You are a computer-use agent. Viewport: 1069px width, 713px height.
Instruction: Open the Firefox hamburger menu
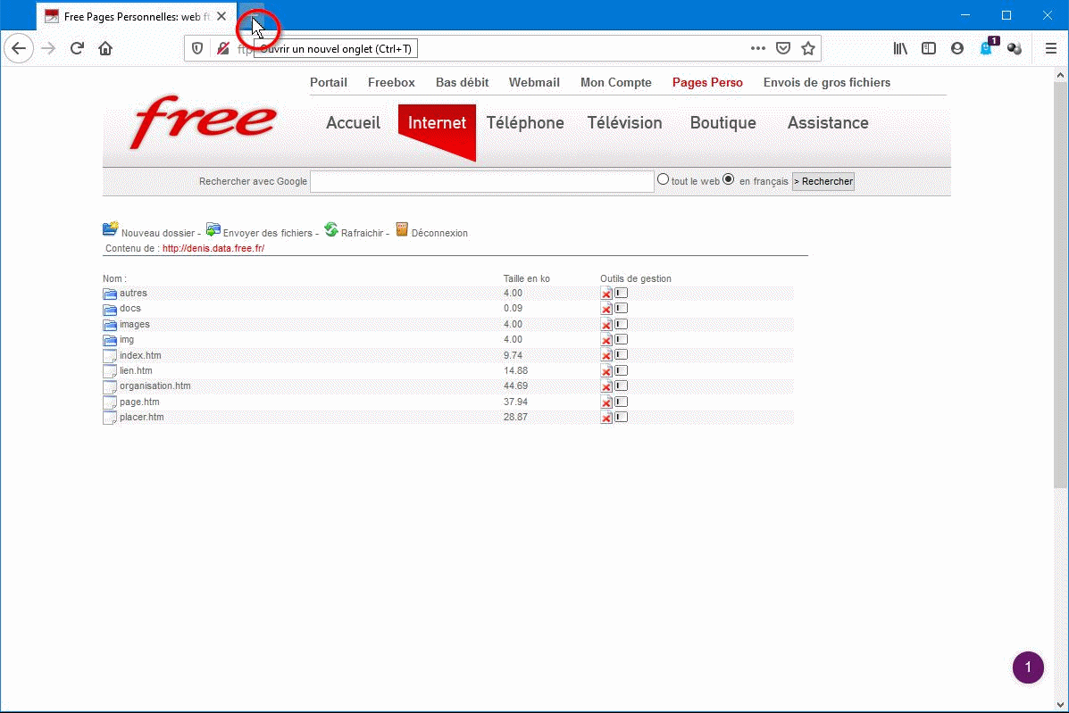(x=1050, y=48)
